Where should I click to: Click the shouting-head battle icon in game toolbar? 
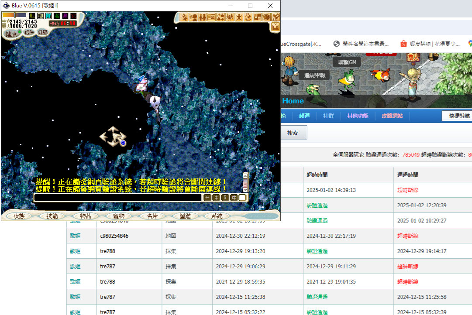pyautogui.click(x=193, y=17)
